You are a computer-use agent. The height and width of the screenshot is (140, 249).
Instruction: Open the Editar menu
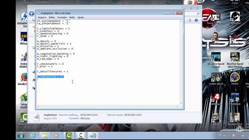pyautogui.click(x=52, y=17)
